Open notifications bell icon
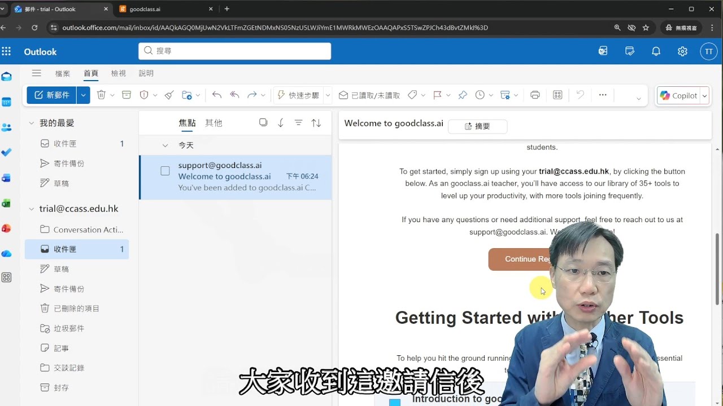This screenshot has width=723, height=406. point(656,51)
